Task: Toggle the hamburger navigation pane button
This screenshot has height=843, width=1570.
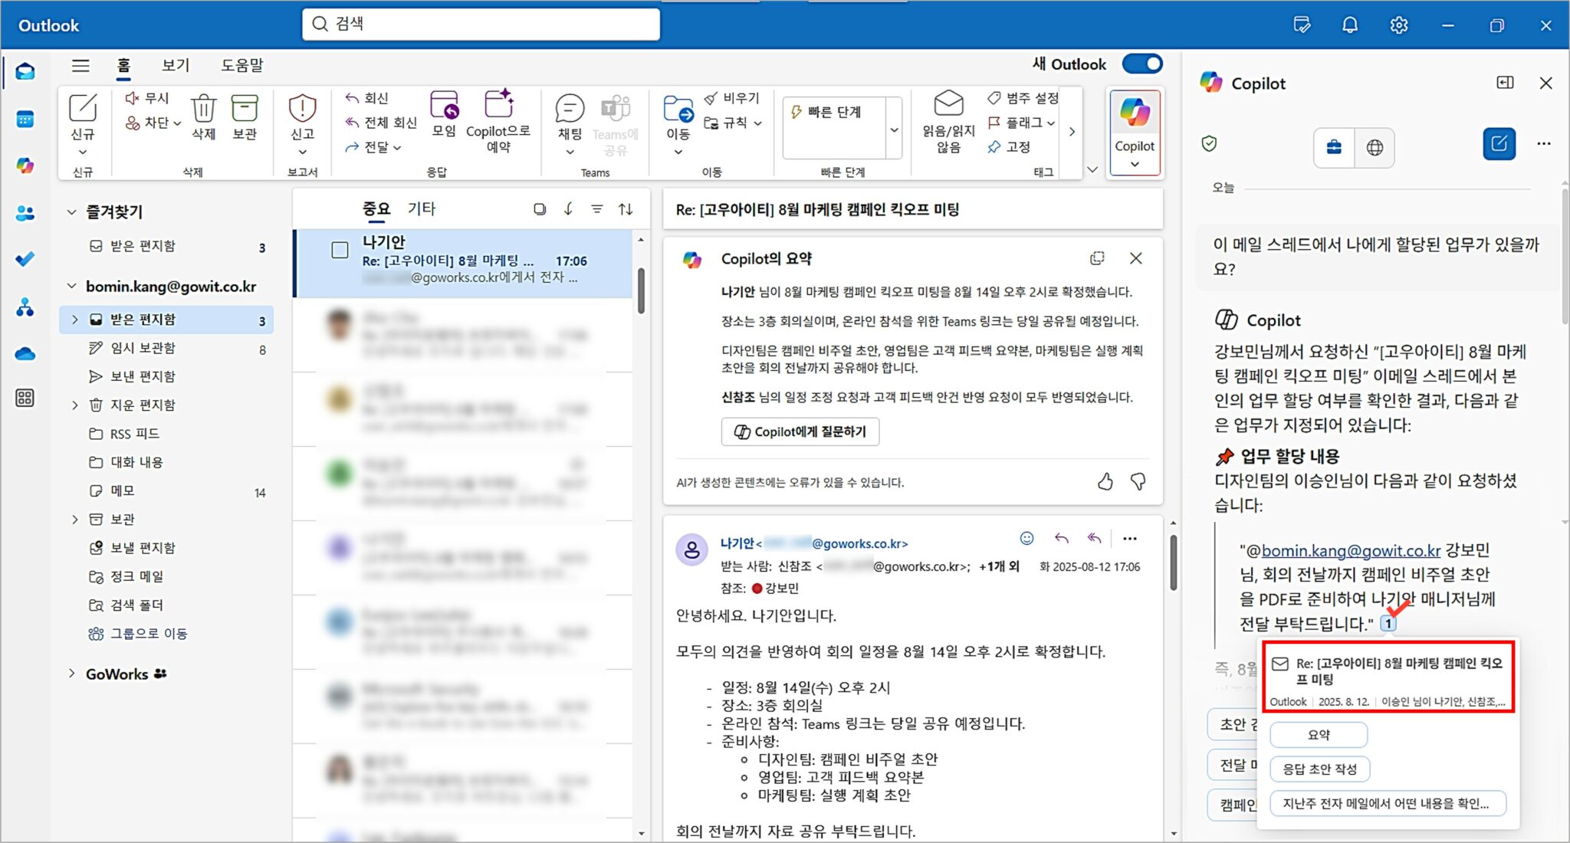Action: [80, 65]
